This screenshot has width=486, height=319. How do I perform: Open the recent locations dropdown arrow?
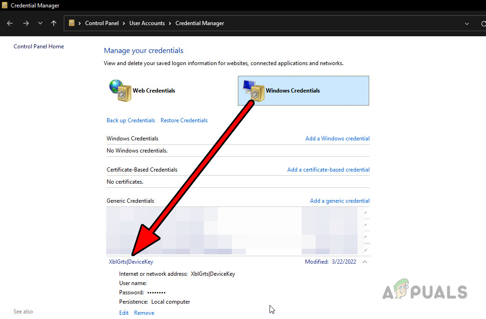tap(40, 23)
